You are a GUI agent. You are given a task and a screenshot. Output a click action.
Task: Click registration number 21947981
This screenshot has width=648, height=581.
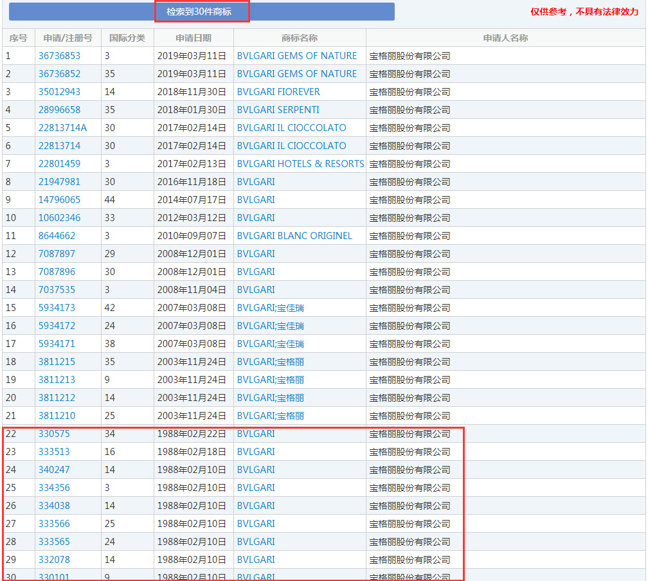click(59, 182)
